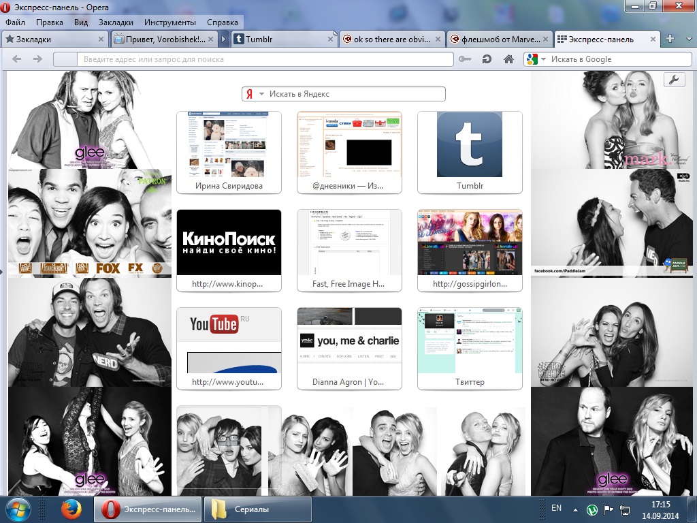Open the Правка menu

click(49, 22)
